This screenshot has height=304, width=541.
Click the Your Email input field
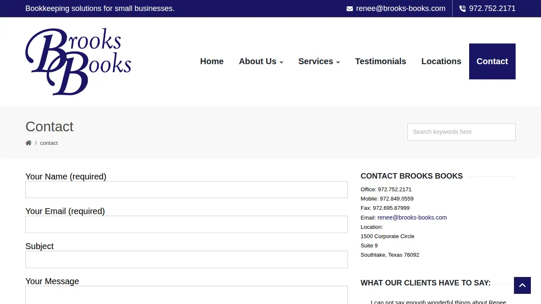pos(186,225)
